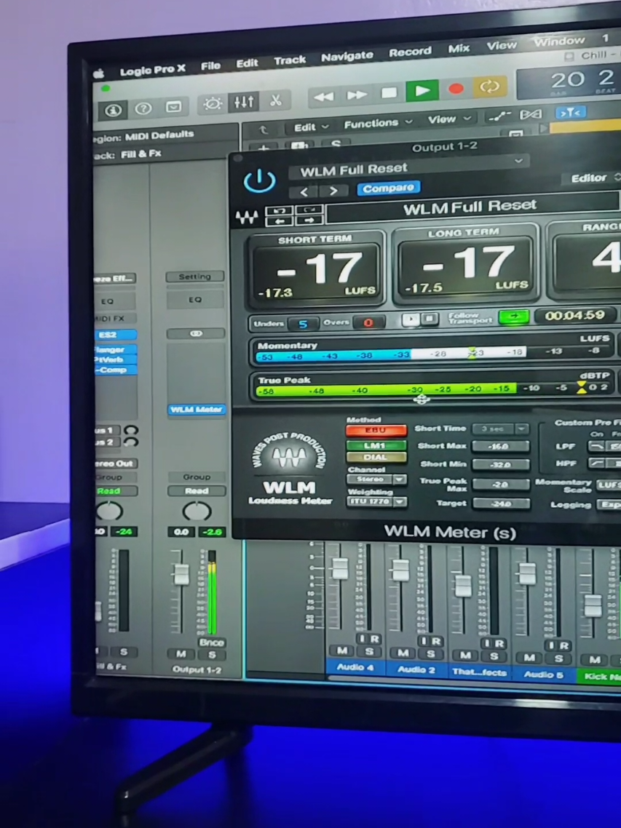Open the Track menu
The height and width of the screenshot is (828, 621).
pyautogui.click(x=290, y=60)
